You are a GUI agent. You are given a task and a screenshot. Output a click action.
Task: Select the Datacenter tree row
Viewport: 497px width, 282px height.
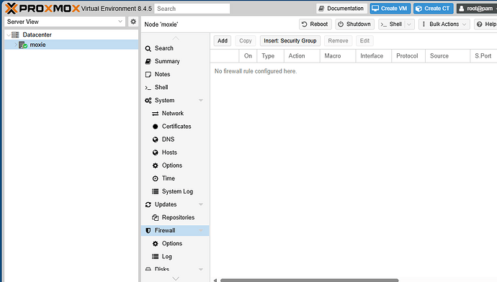71,35
